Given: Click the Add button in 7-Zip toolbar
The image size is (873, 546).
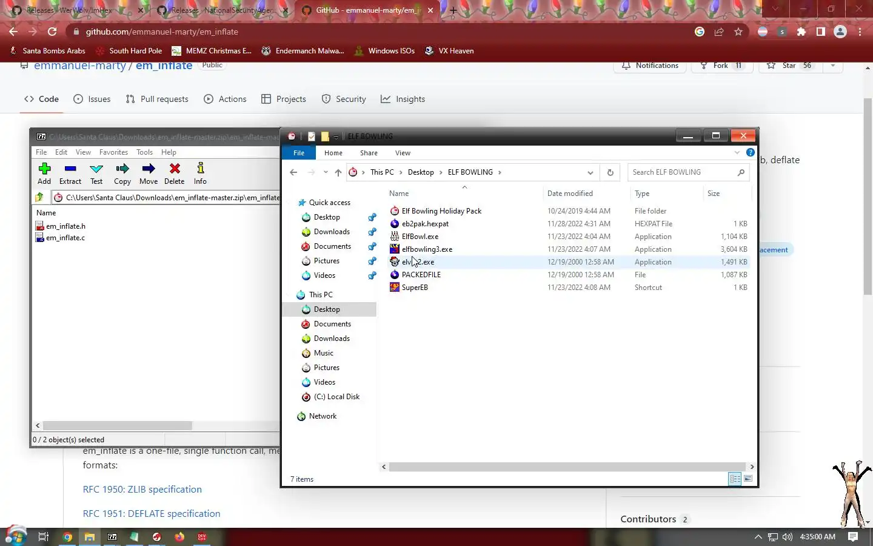Looking at the screenshot, I should (x=44, y=174).
